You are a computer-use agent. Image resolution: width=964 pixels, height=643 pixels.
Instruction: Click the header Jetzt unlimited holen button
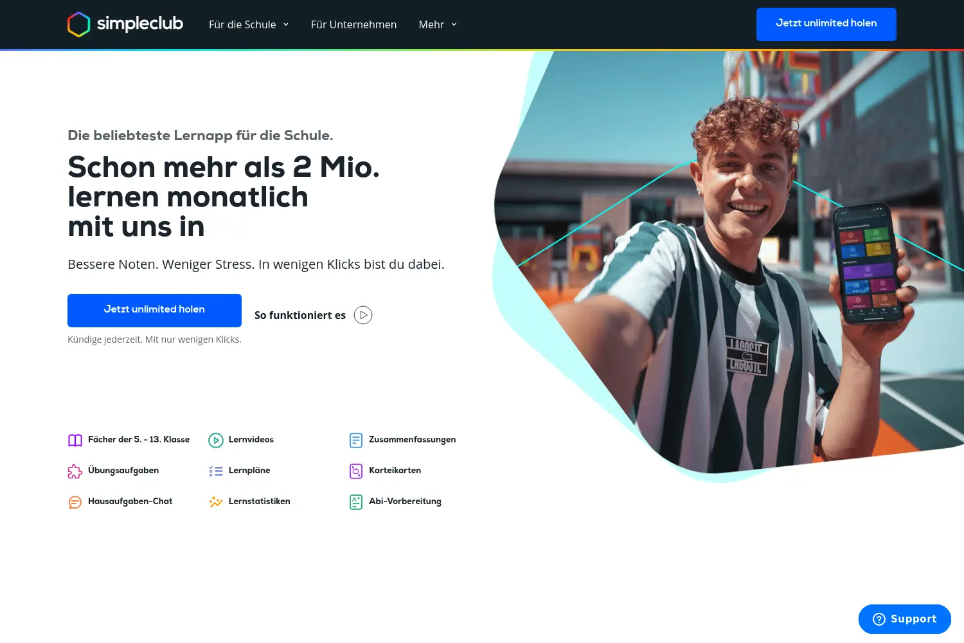pyautogui.click(x=826, y=24)
